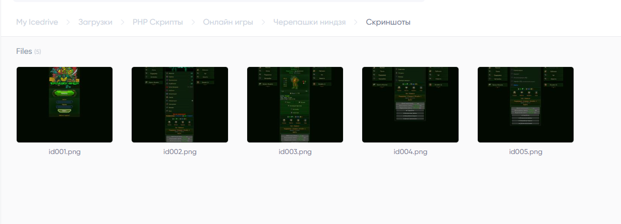Click chevron after PHP Скрипты breadcrumb

pos(193,23)
